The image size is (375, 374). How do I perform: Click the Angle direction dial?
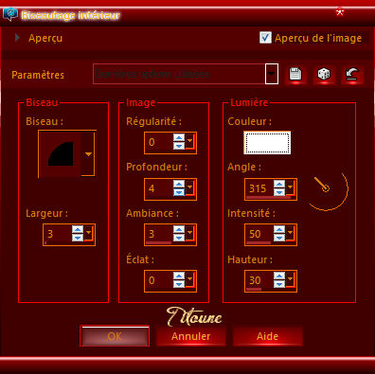pos(328,188)
